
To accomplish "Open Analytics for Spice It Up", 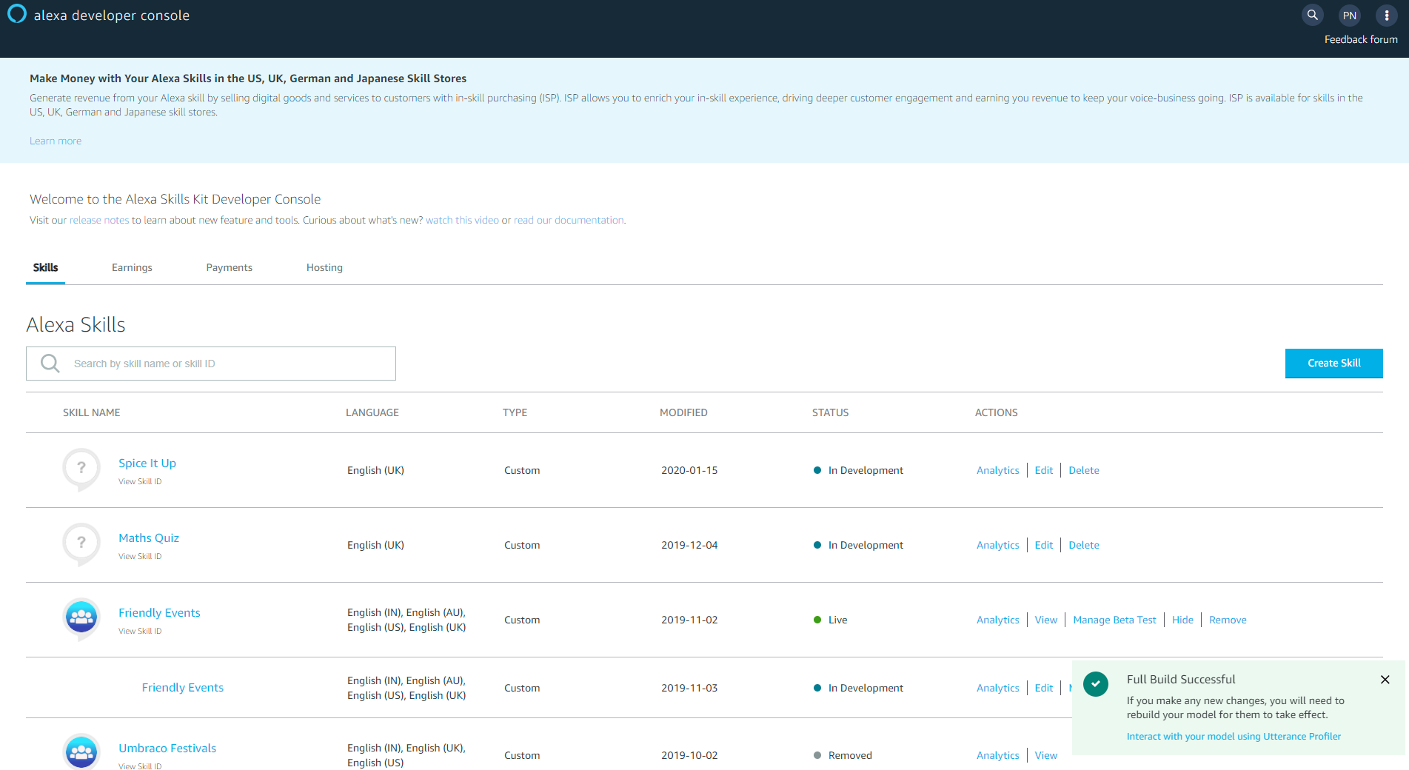I will (x=997, y=470).
